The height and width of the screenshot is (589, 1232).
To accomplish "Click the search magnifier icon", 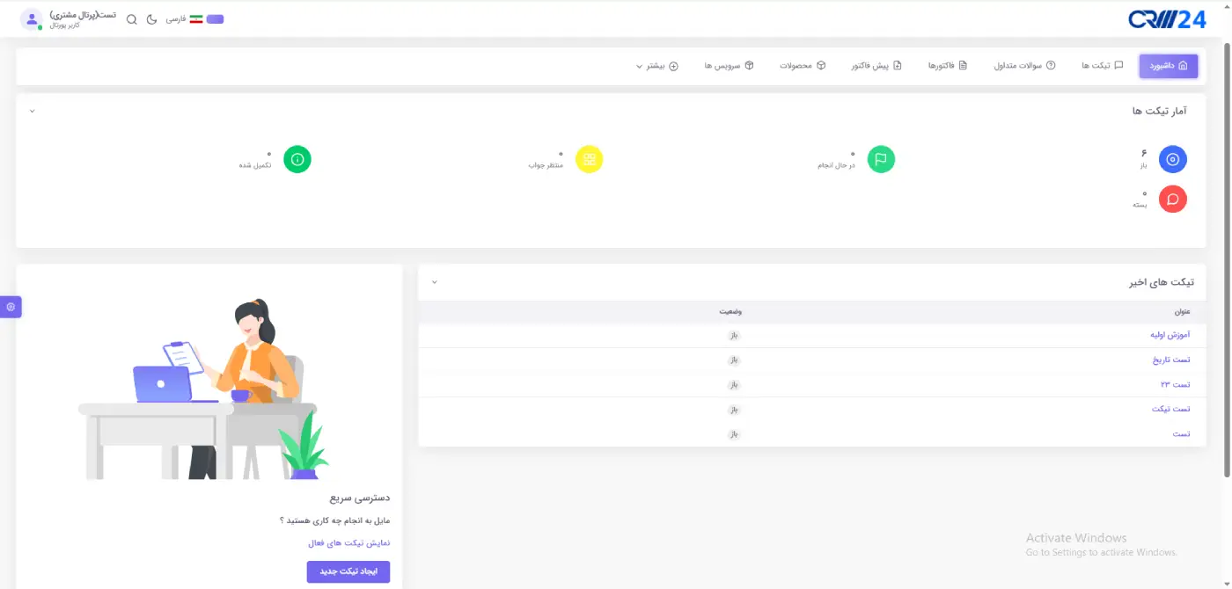I will pos(132,19).
